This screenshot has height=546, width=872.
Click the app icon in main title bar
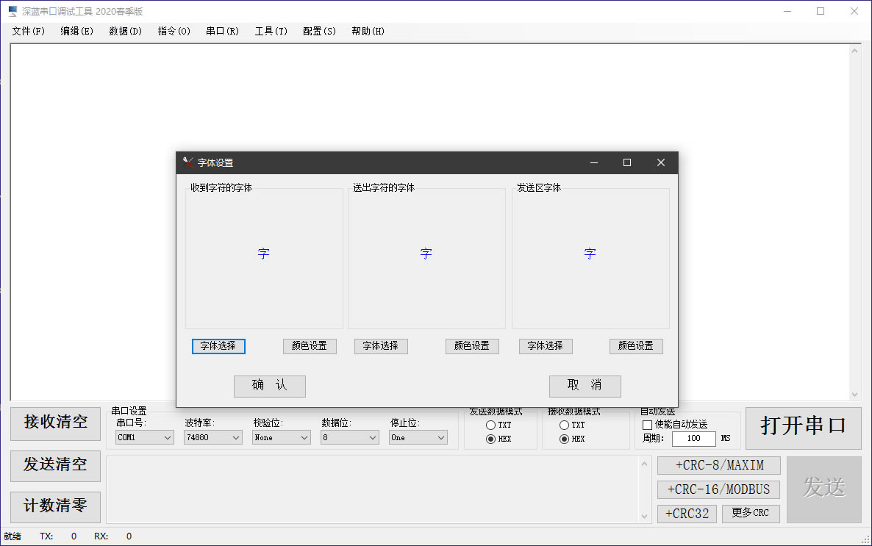(12, 11)
